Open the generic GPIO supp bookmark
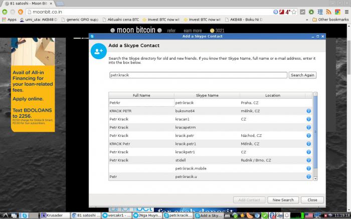This screenshot has height=219, width=351. [80, 20]
